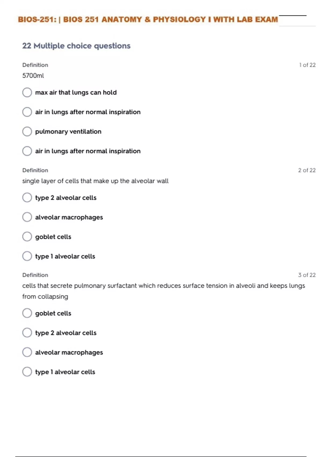The width and height of the screenshot is (322, 457).
Task: Click the '5700ml' definition text
Action: 33,76
